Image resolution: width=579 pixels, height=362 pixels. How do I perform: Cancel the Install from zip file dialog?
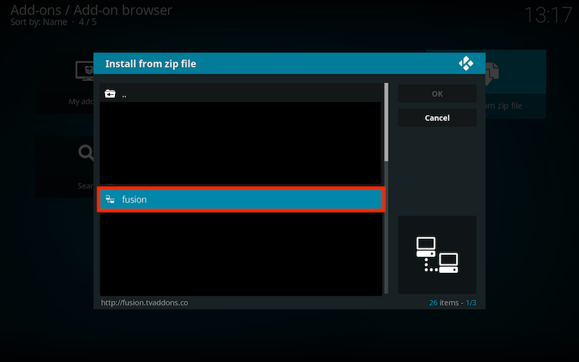click(437, 118)
